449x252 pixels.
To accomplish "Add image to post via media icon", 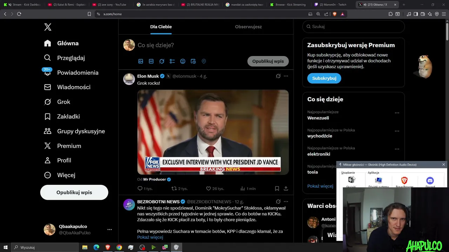I will pos(141,61).
